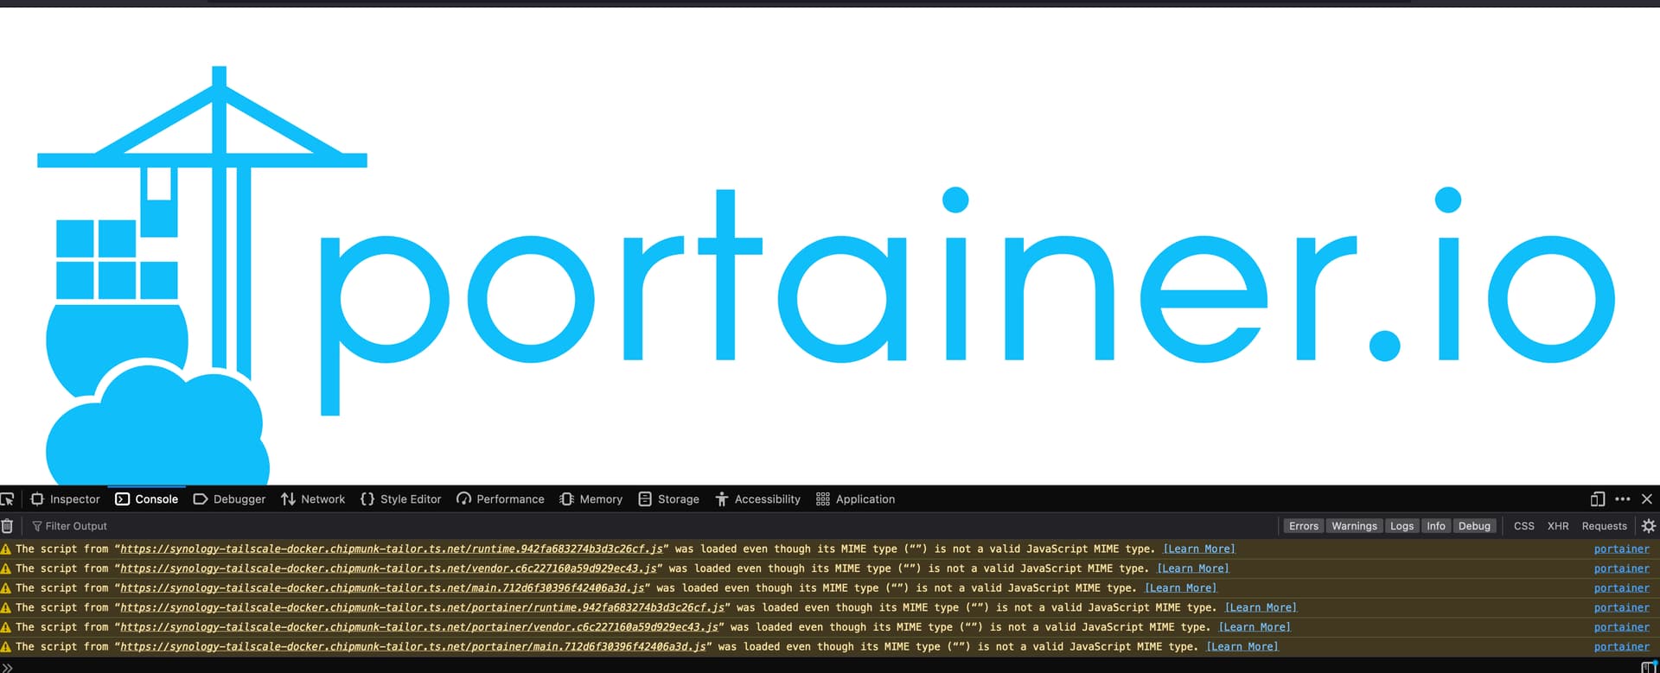The image size is (1660, 673).
Task: Open the Style Editor tab
Action: click(x=400, y=499)
